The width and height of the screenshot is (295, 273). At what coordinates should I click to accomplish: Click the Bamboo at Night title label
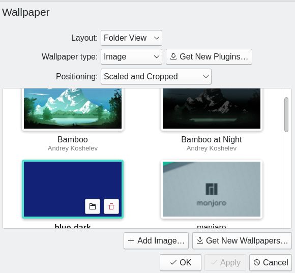212,139
